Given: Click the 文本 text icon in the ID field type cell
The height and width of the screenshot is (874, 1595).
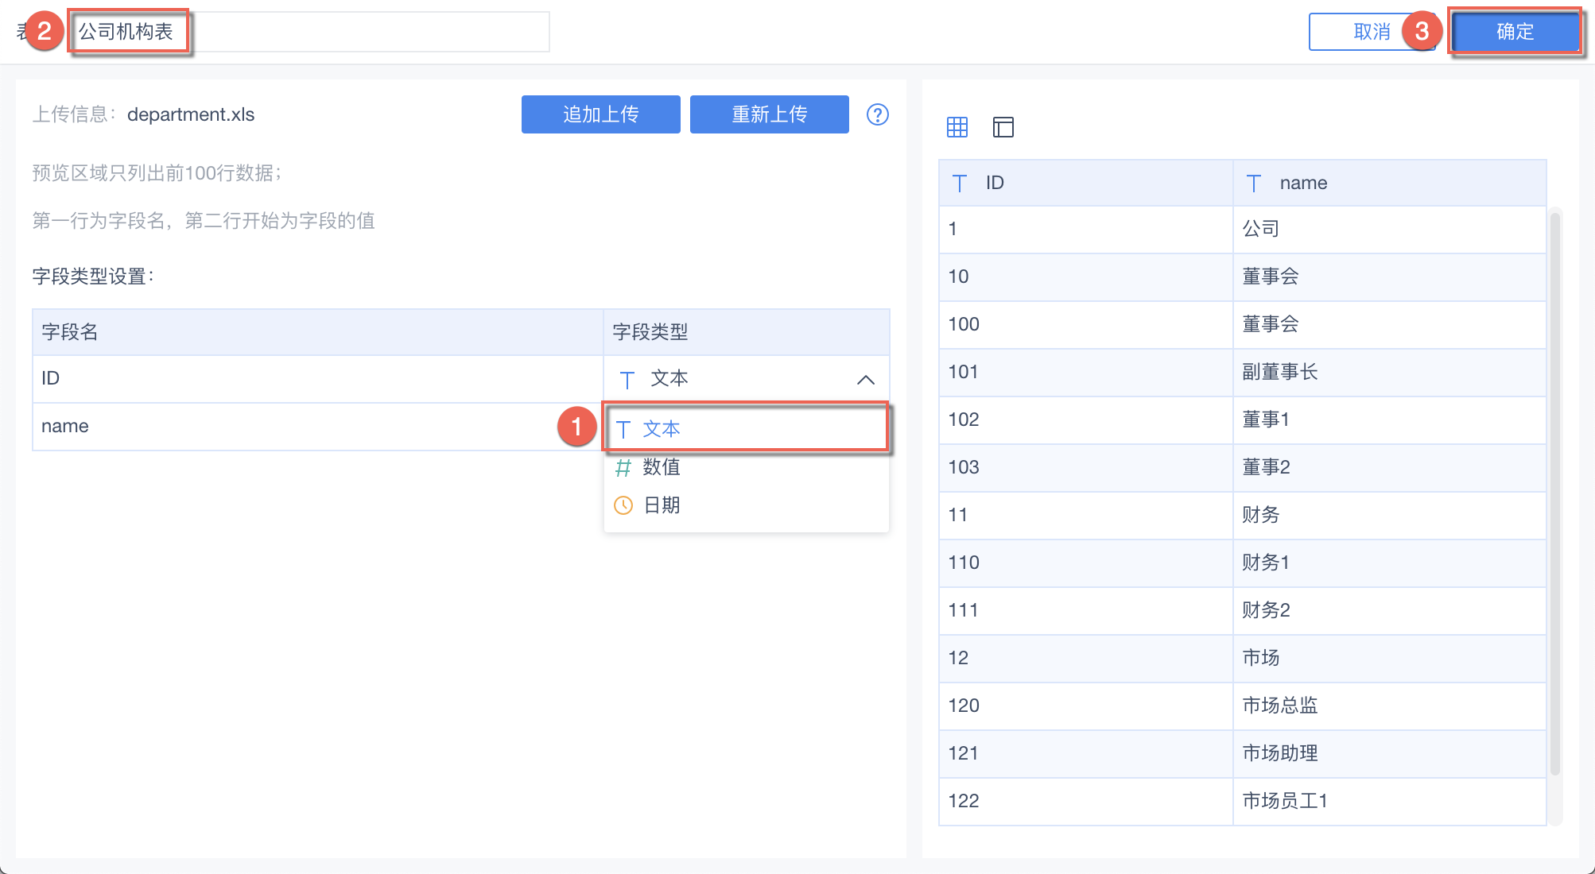Looking at the screenshot, I should 628,379.
